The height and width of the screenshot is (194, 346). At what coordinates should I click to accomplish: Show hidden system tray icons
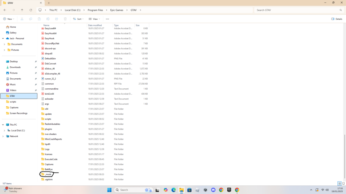tap(311, 190)
